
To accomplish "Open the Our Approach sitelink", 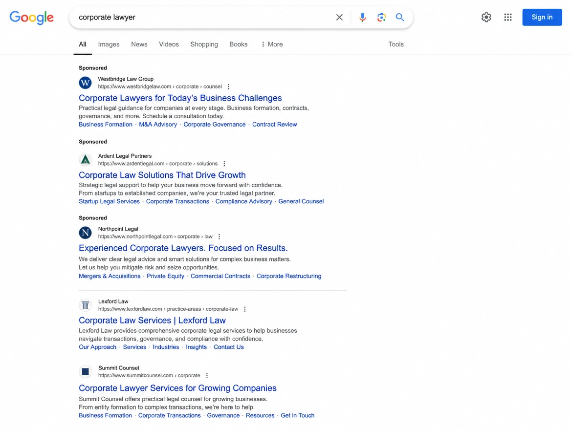I will [98, 347].
